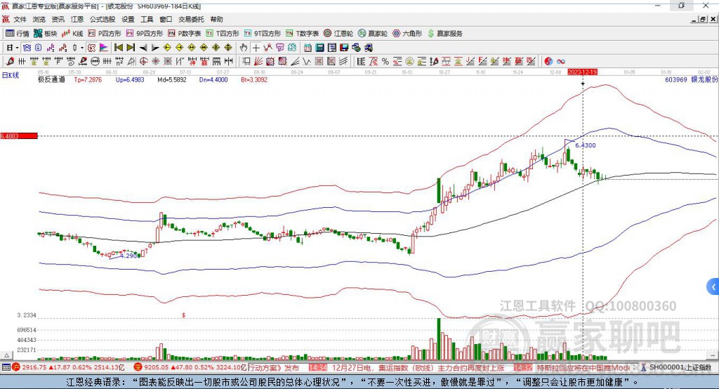
Task: Select the percent % retracement tool
Action: coord(385,61)
